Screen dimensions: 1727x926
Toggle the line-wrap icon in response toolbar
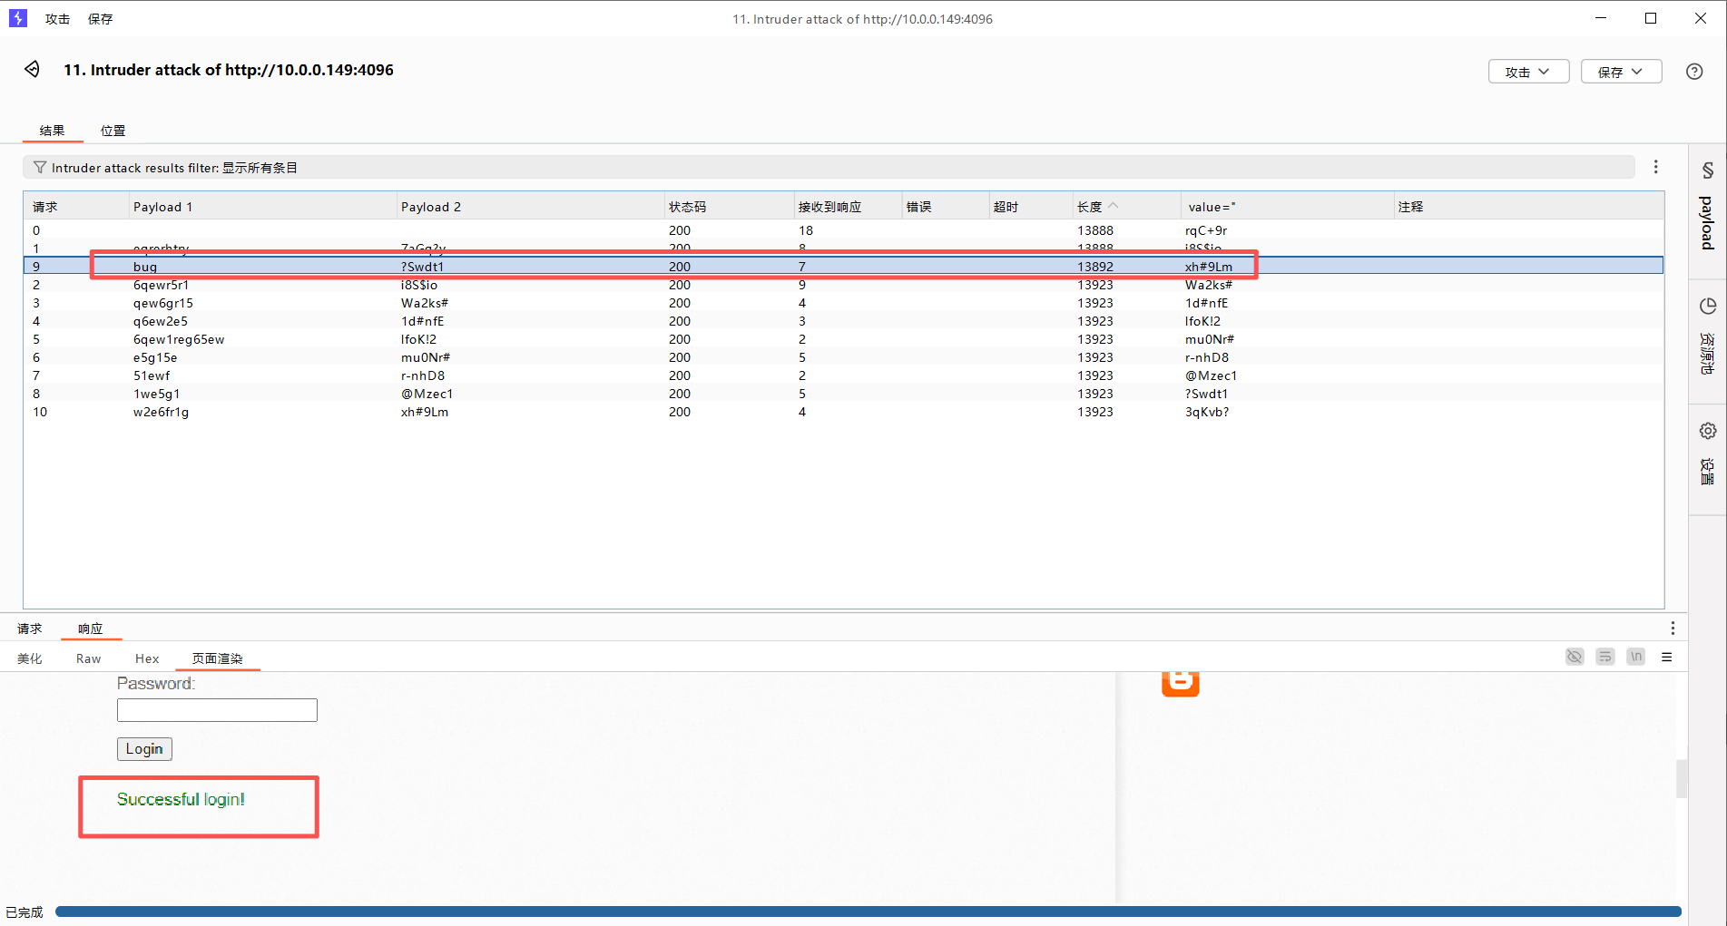(1605, 657)
